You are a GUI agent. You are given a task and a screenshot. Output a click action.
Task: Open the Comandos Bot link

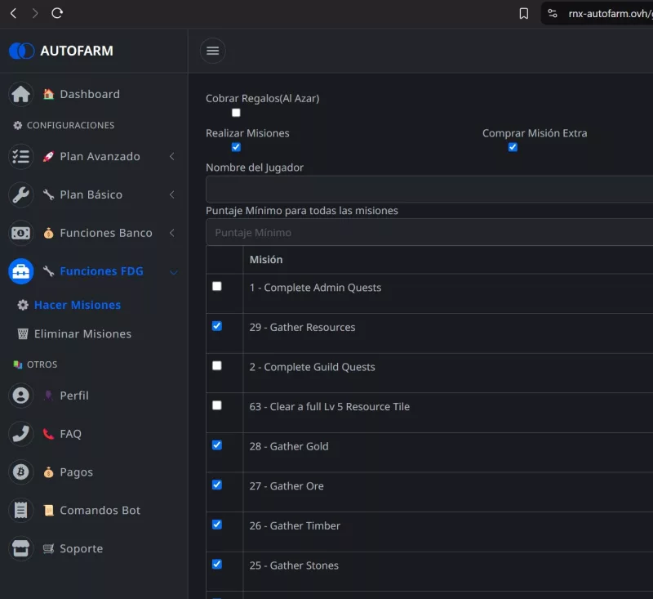(x=100, y=510)
